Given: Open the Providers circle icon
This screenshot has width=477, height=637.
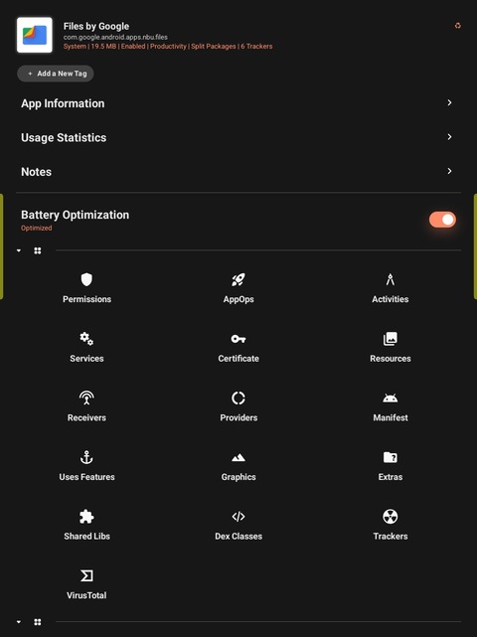Looking at the screenshot, I should 238,398.
